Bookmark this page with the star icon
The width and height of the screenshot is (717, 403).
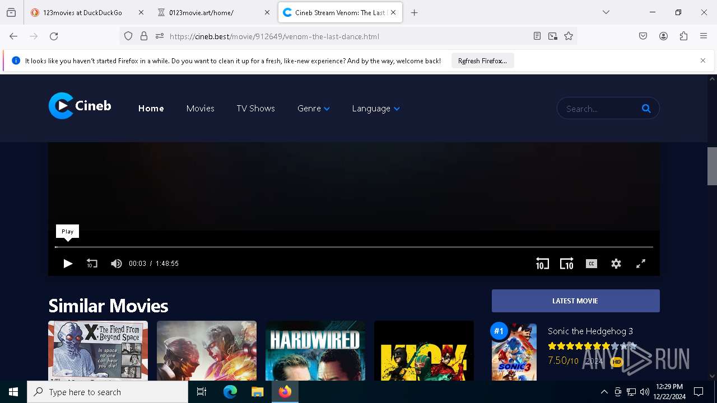pyautogui.click(x=569, y=36)
